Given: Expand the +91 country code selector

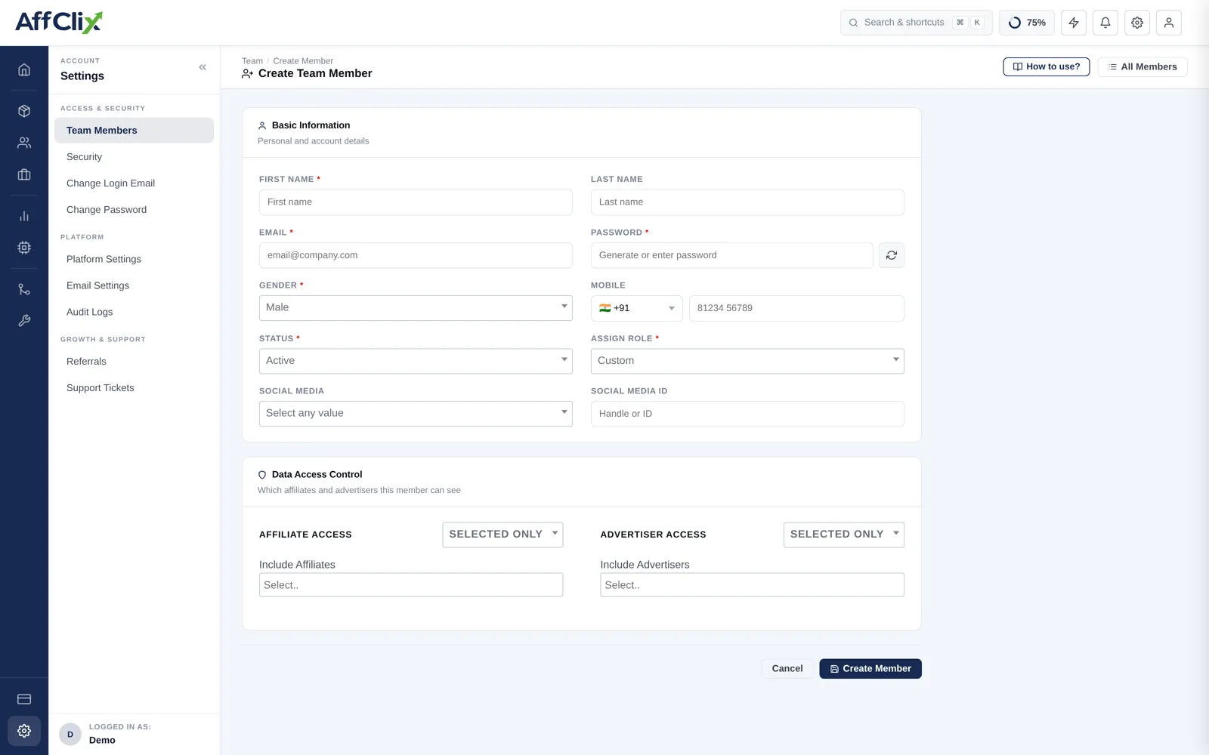Looking at the screenshot, I should click(x=637, y=308).
